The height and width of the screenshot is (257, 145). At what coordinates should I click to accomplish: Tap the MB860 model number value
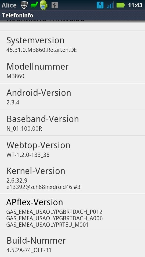coord(16,76)
